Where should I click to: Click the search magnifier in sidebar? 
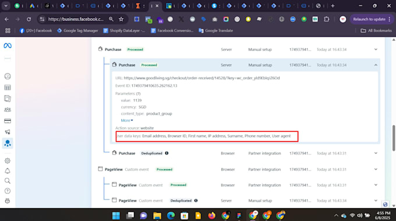pyautogui.click(x=8, y=181)
